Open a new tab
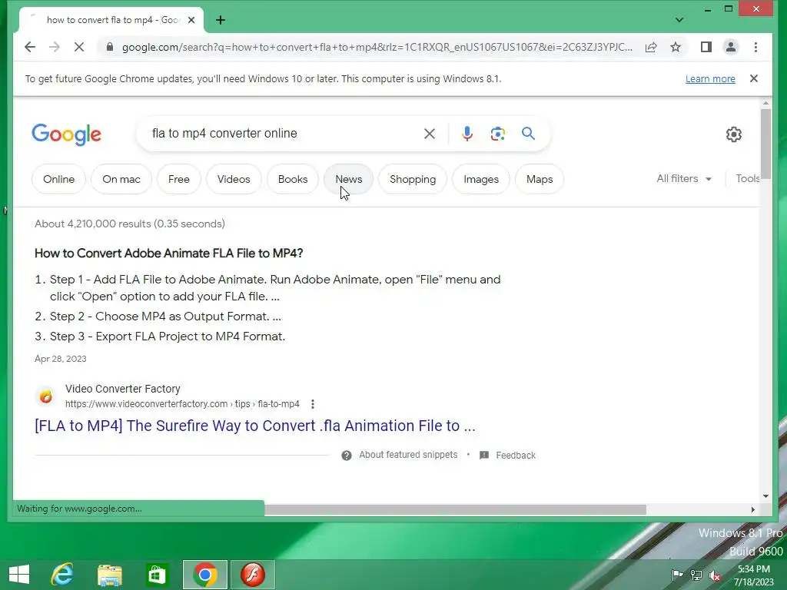787x590 pixels. click(221, 20)
